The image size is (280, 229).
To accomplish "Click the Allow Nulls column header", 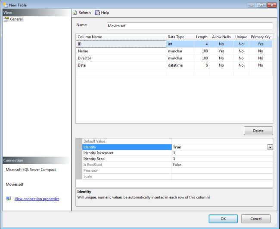I will click(x=221, y=37).
